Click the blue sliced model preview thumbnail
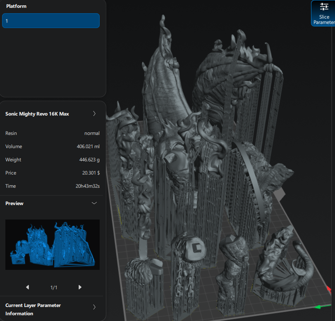 tap(53, 245)
